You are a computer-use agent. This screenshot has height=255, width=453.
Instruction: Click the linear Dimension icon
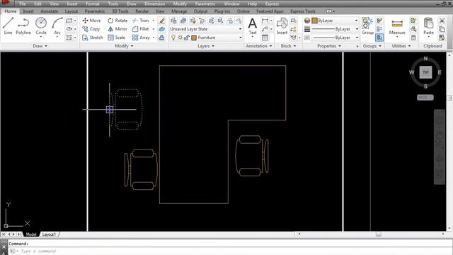click(265, 21)
